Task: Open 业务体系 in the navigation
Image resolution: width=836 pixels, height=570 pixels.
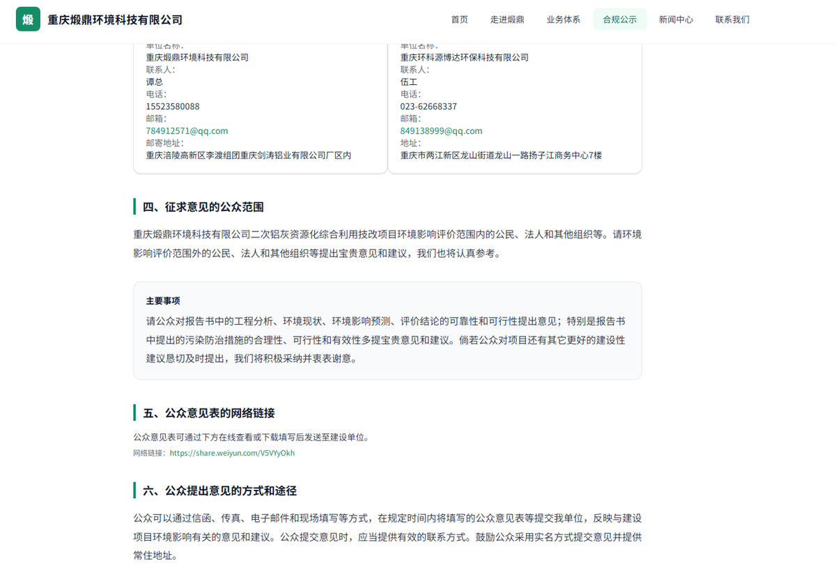Action: [x=564, y=20]
